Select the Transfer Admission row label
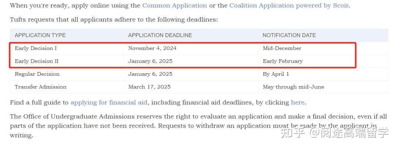 tap(41, 87)
